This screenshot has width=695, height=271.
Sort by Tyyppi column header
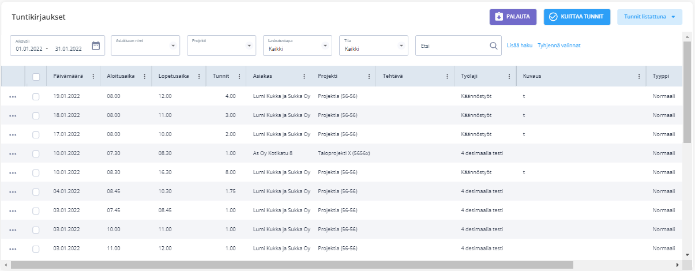661,76
